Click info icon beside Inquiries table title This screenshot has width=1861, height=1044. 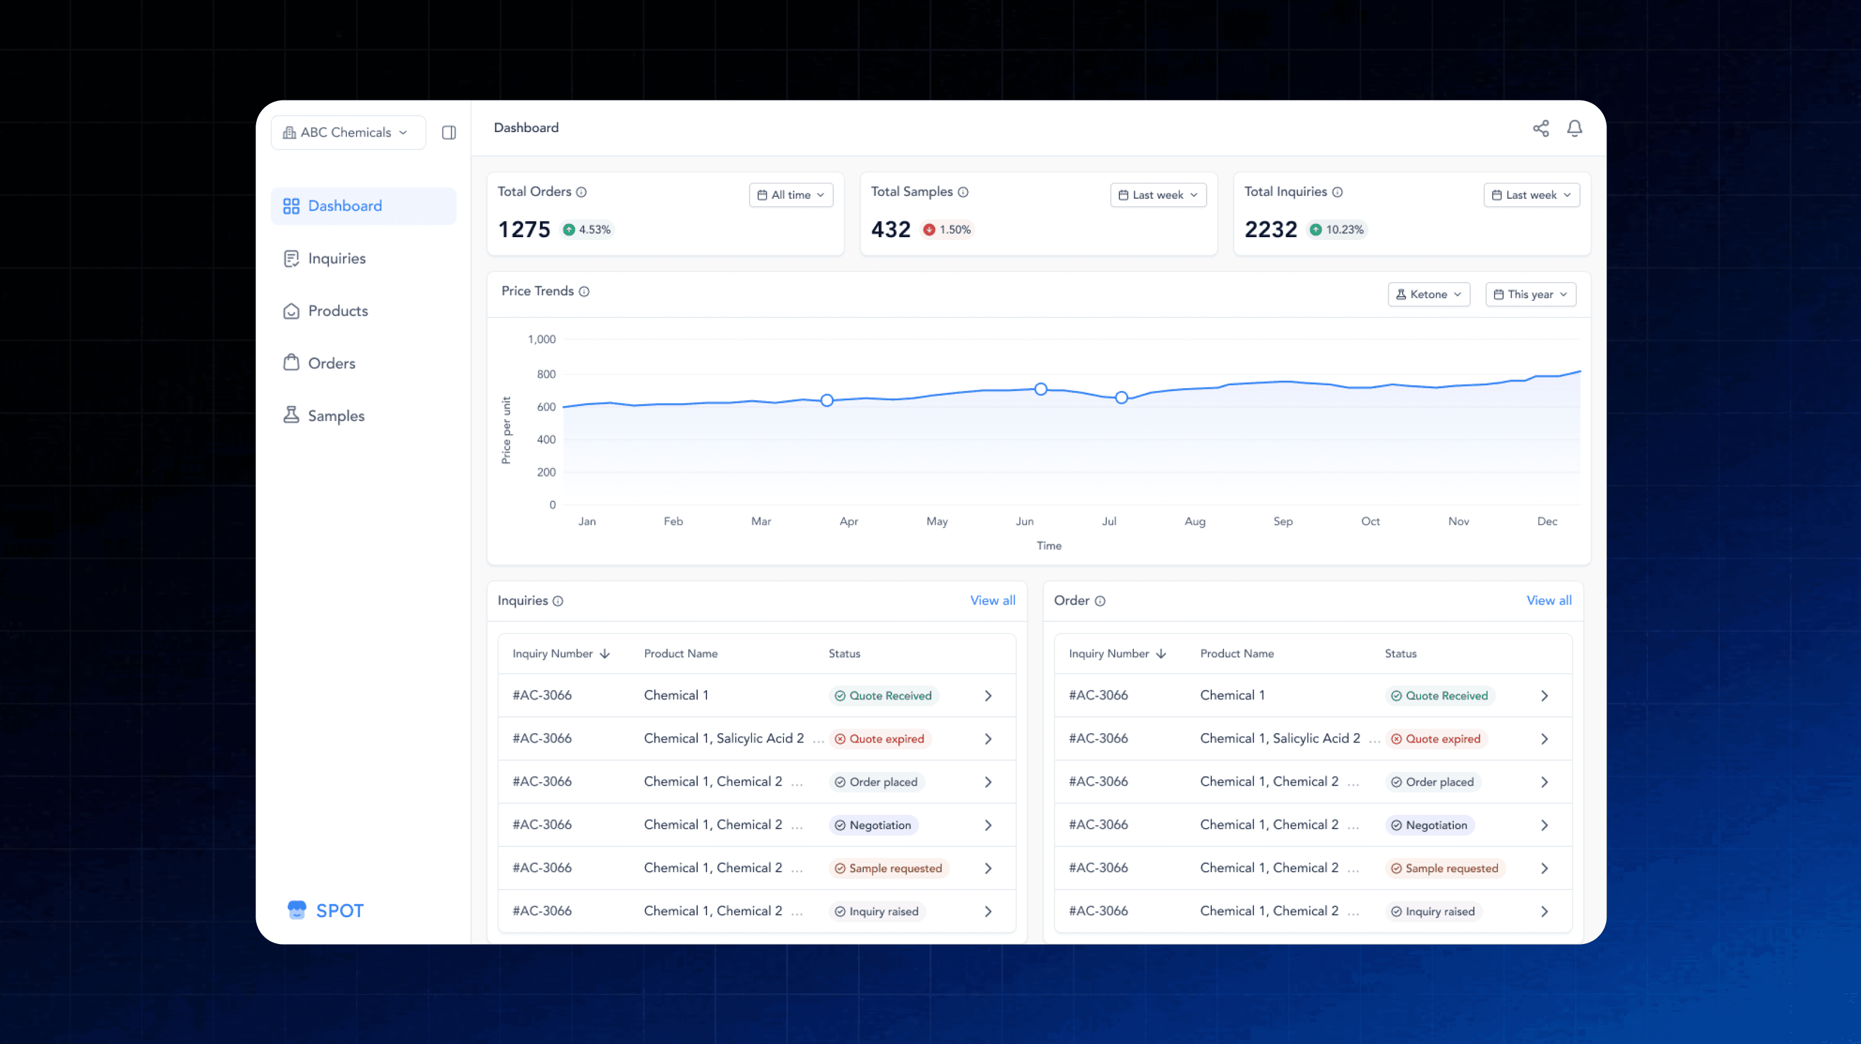(558, 601)
